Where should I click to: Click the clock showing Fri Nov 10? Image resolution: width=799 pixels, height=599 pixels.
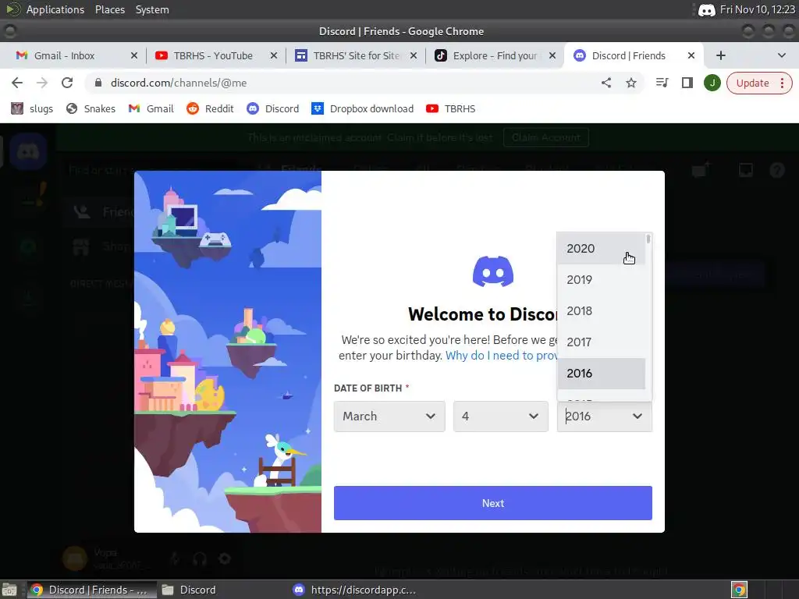pyautogui.click(x=757, y=9)
